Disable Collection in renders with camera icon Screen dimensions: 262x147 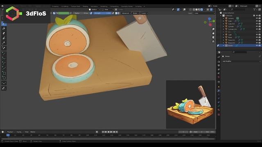click(260, 16)
